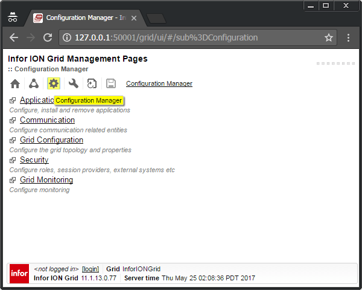Open the Grid Configuration link

coord(51,140)
